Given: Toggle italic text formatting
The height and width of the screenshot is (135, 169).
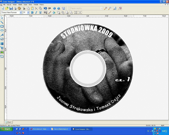Looking at the screenshot, I should pos(36,12).
